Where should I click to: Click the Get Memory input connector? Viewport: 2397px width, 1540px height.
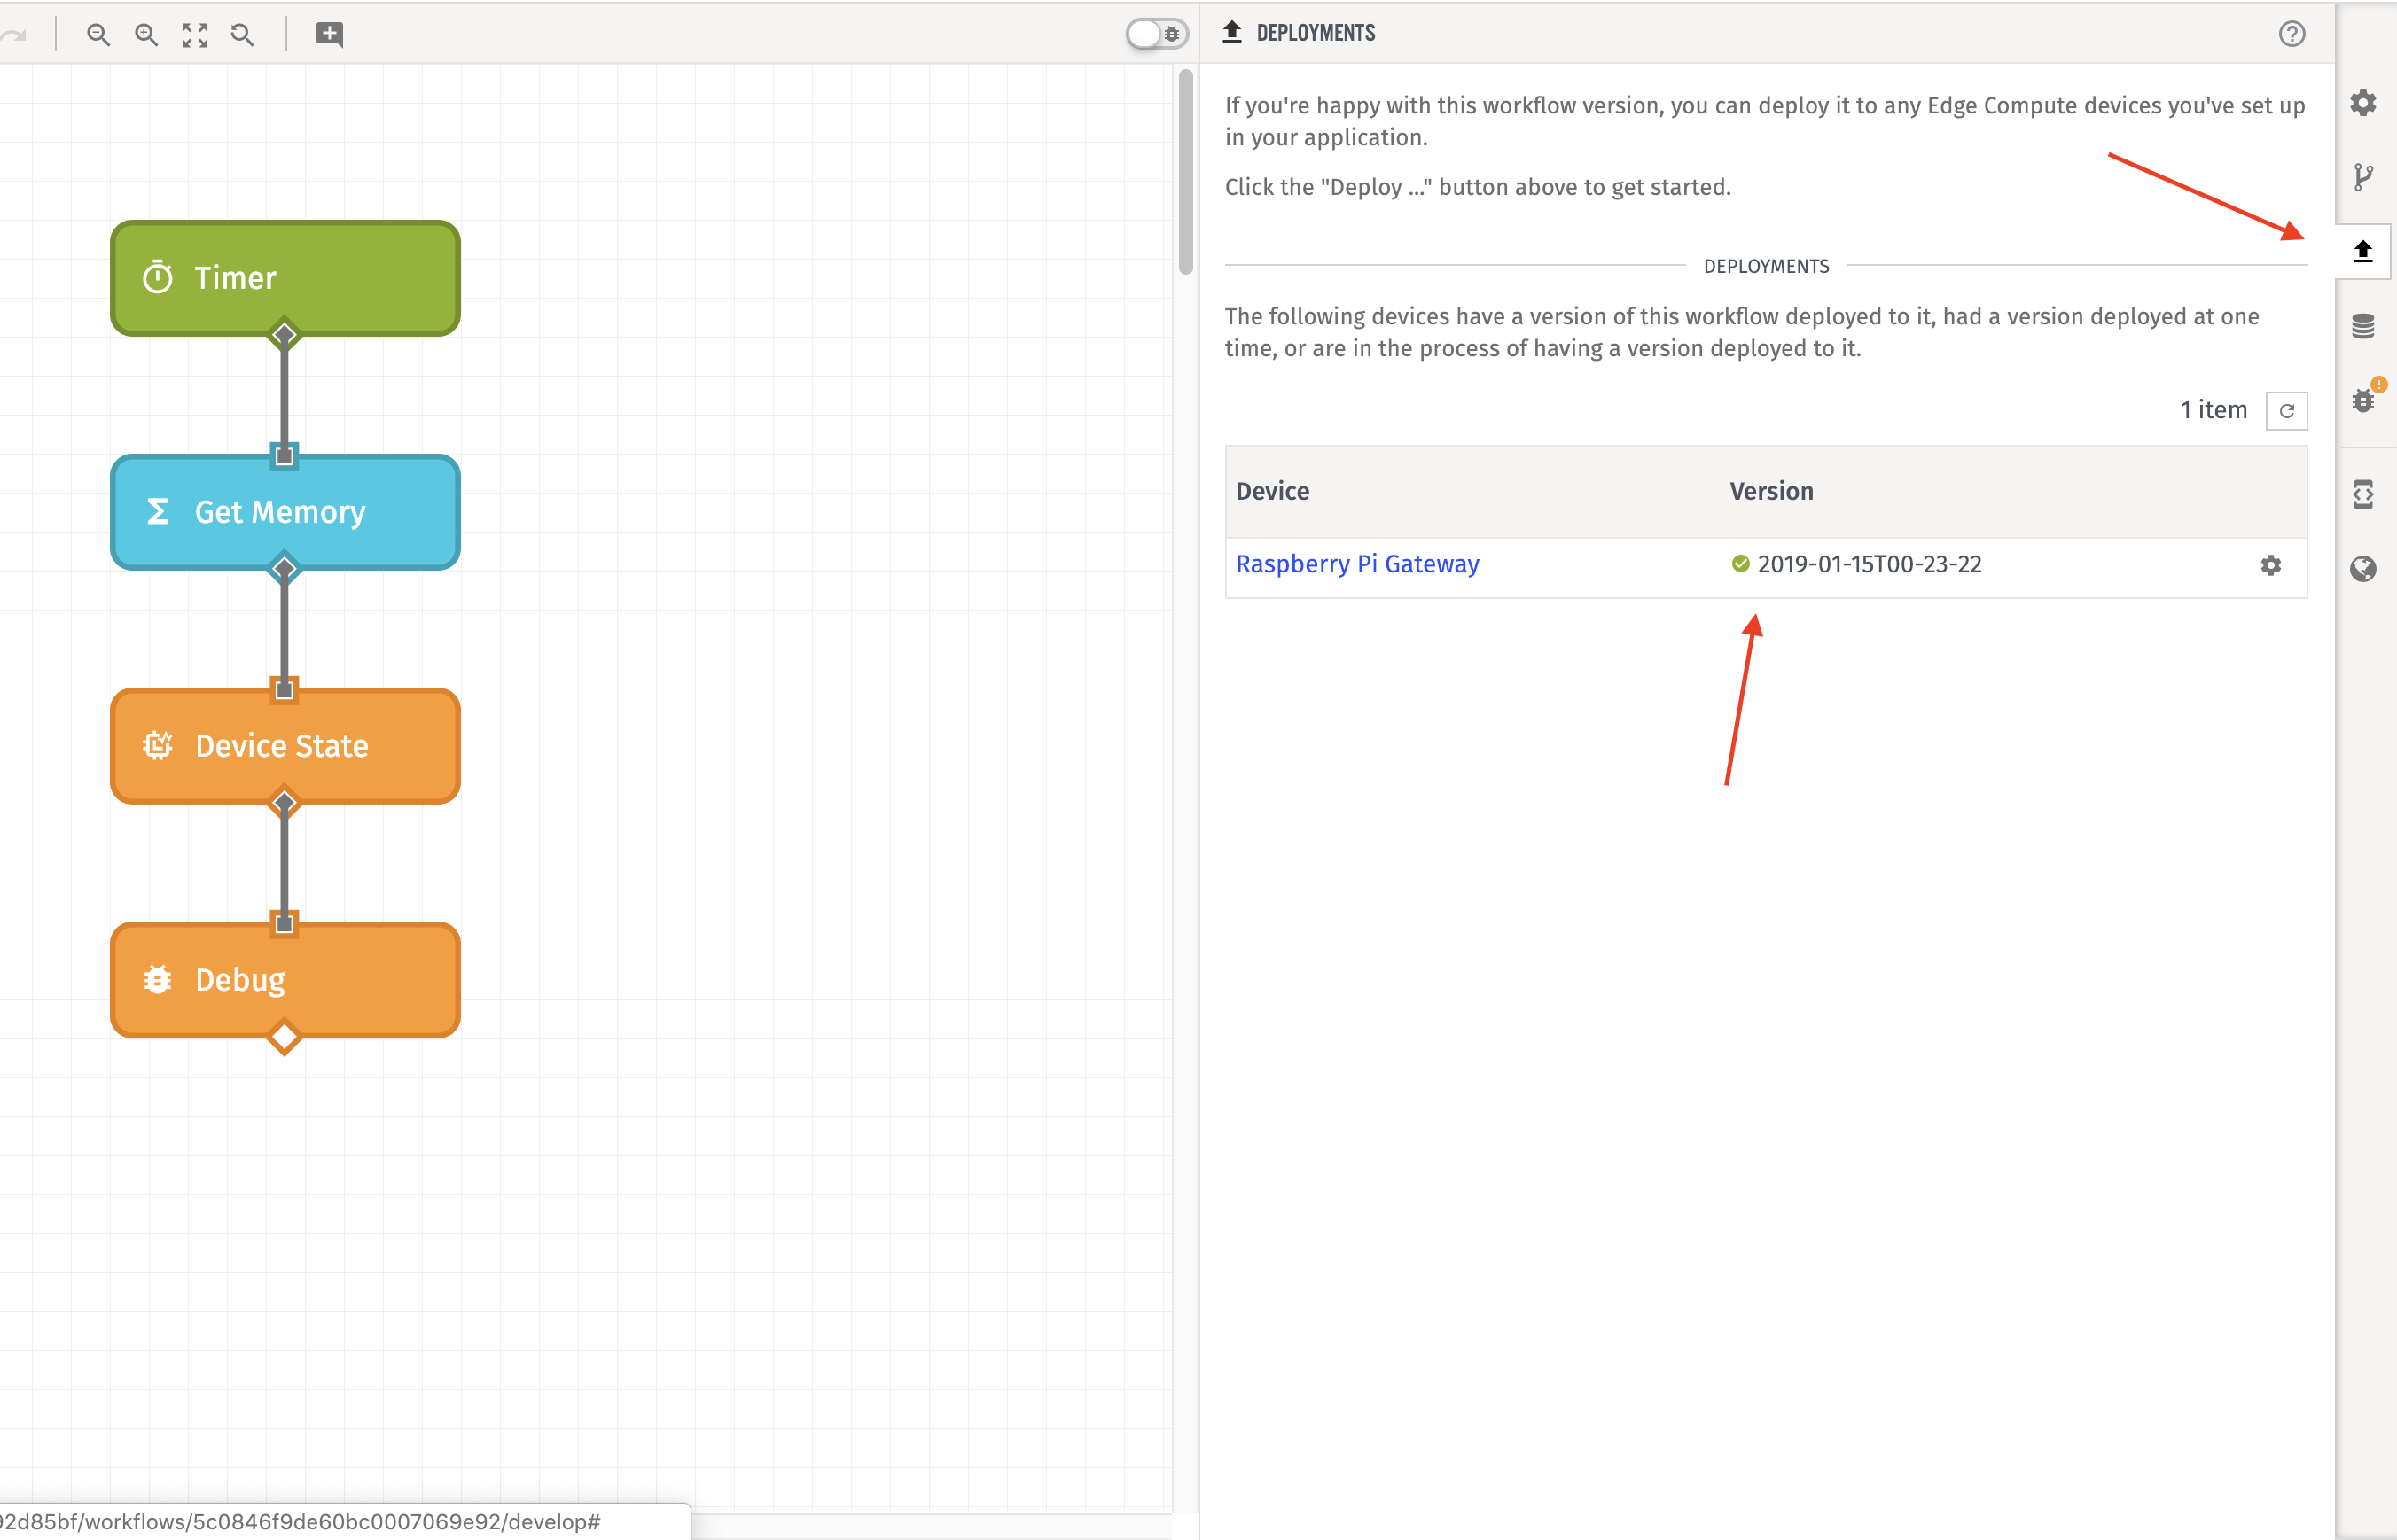click(285, 456)
